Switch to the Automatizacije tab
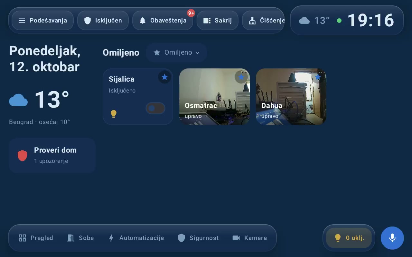 136,238
